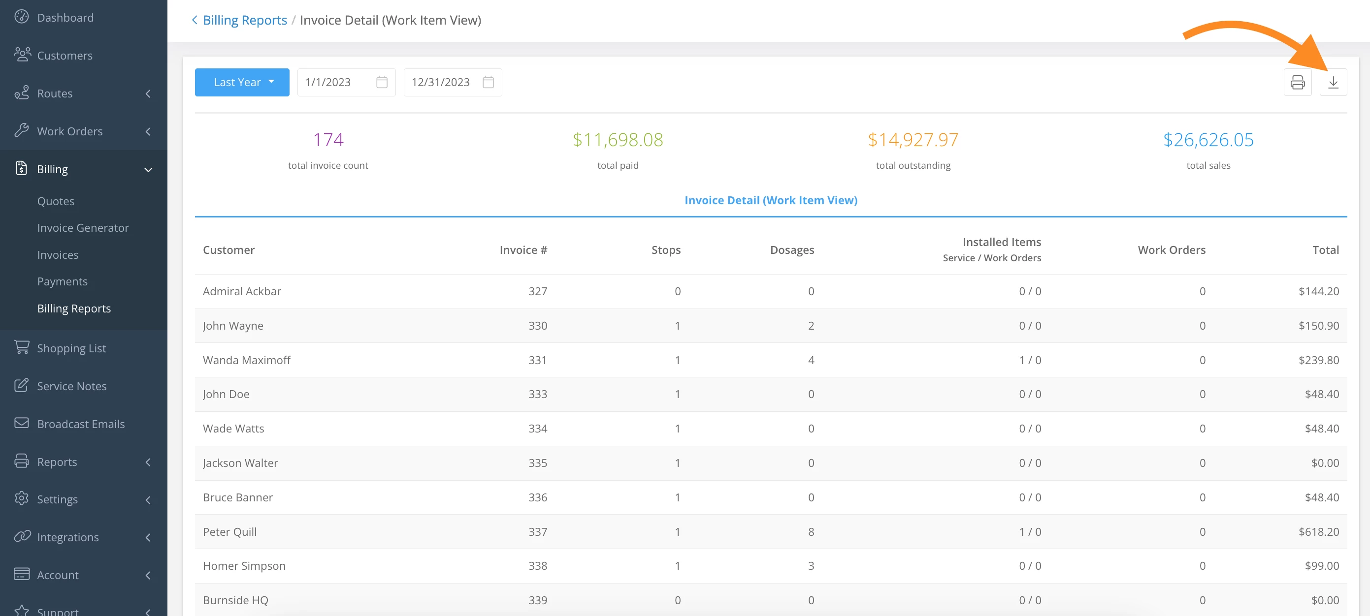The height and width of the screenshot is (616, 1370).
Task: Select Payments in the Billing submenu
Action: pos(62,281)
